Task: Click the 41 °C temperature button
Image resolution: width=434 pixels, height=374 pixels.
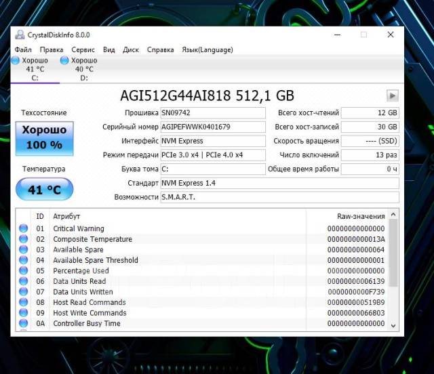Action: pos(45,190)
